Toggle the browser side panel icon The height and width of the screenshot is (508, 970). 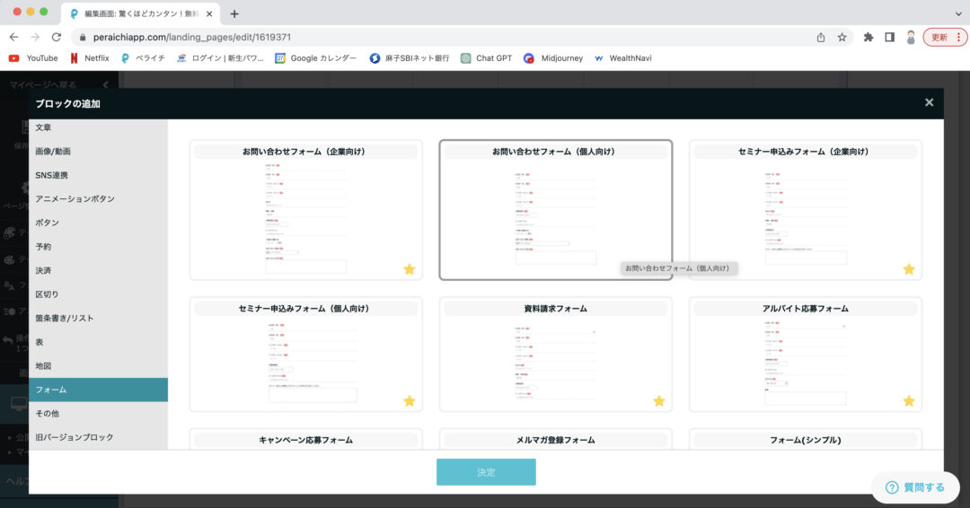point(889,37)
